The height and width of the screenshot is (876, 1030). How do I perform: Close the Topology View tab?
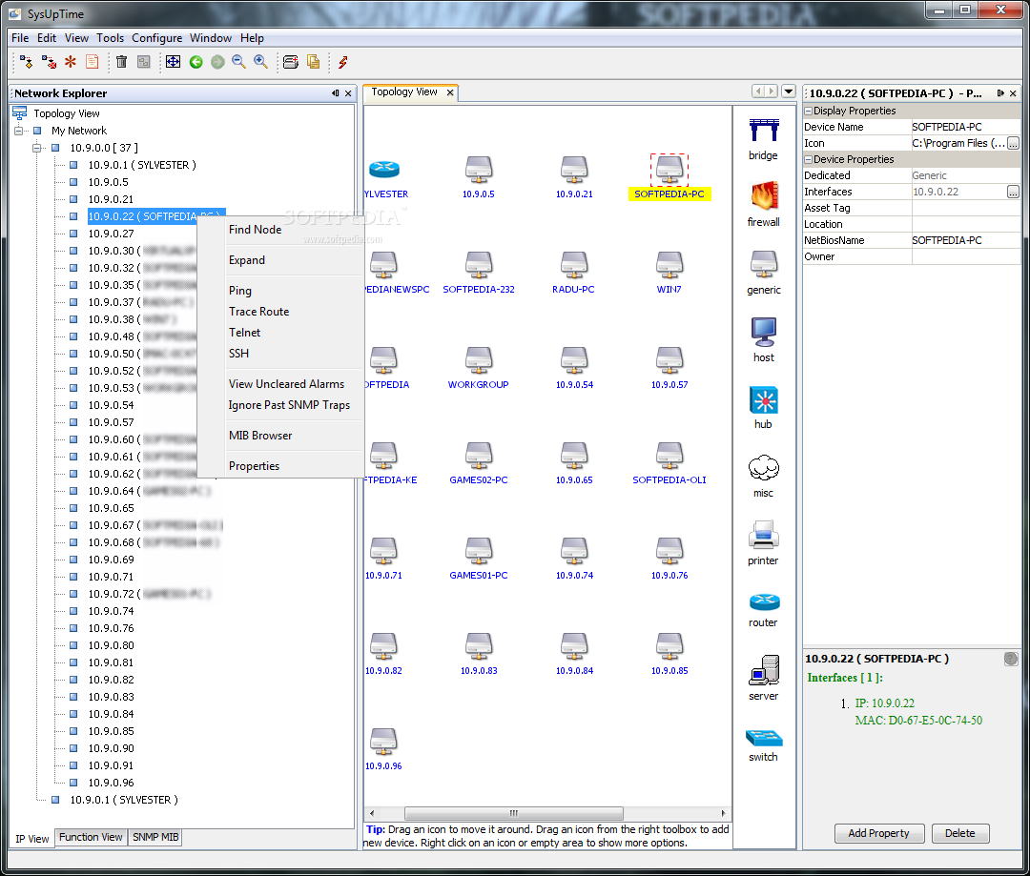pos(450,92)
